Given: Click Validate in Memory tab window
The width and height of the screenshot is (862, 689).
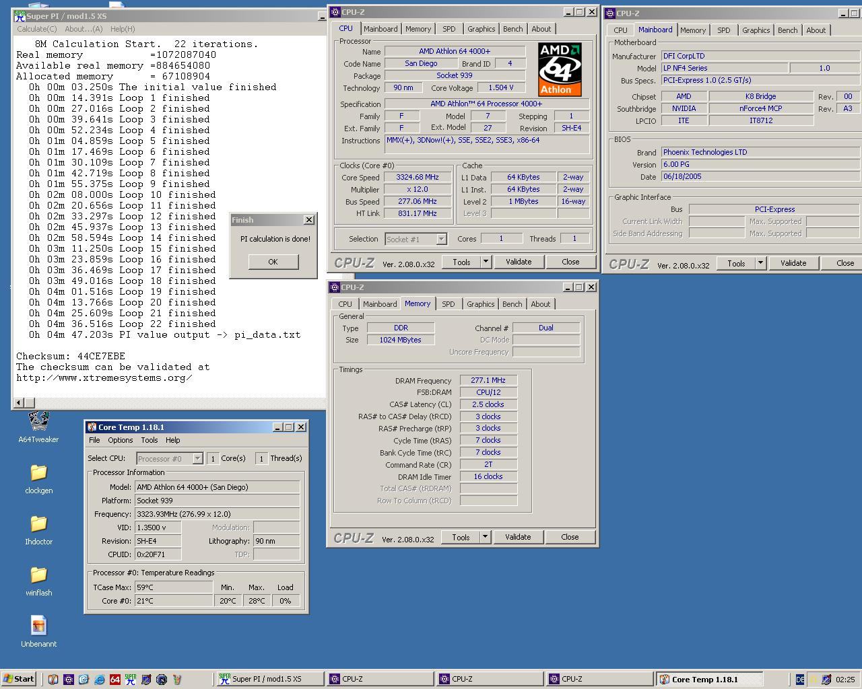Looking at the screenshot, I should coord(518,537).
